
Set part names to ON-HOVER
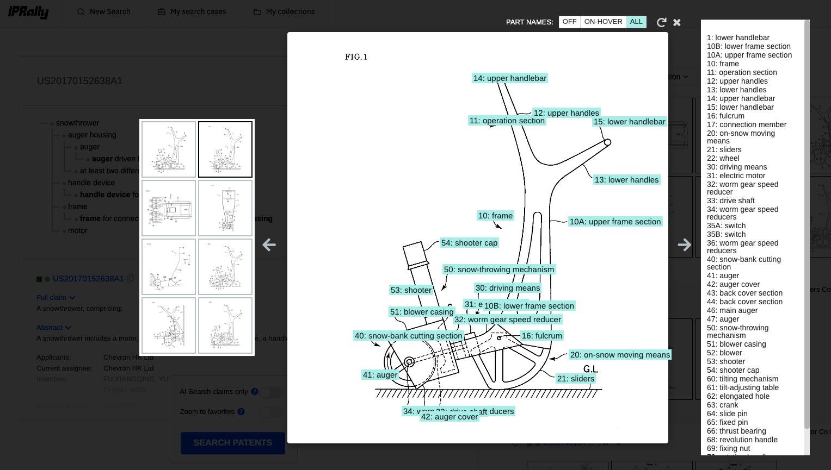[603, 22]
